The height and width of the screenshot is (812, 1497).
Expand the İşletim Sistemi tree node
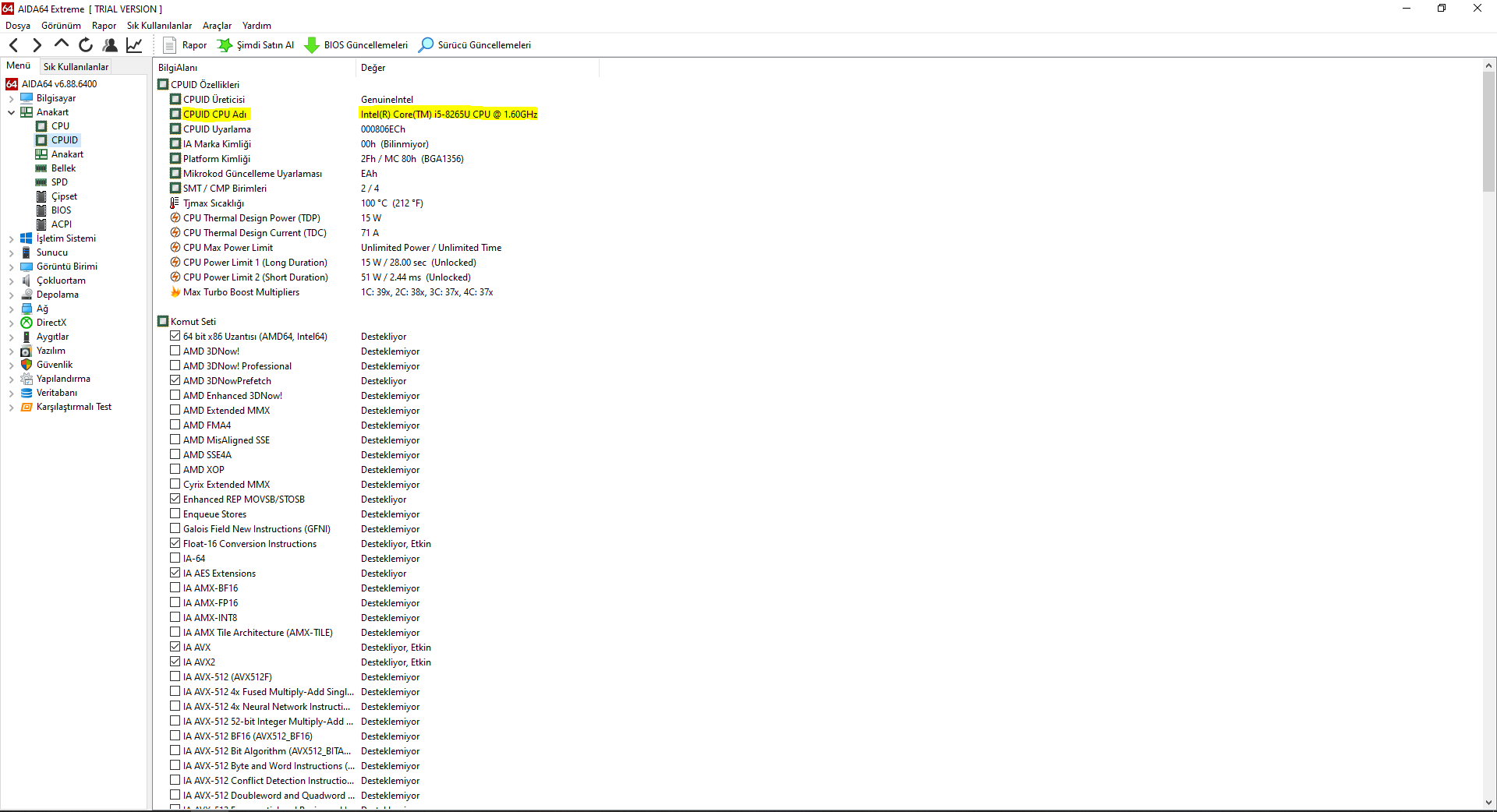(11, 239)
